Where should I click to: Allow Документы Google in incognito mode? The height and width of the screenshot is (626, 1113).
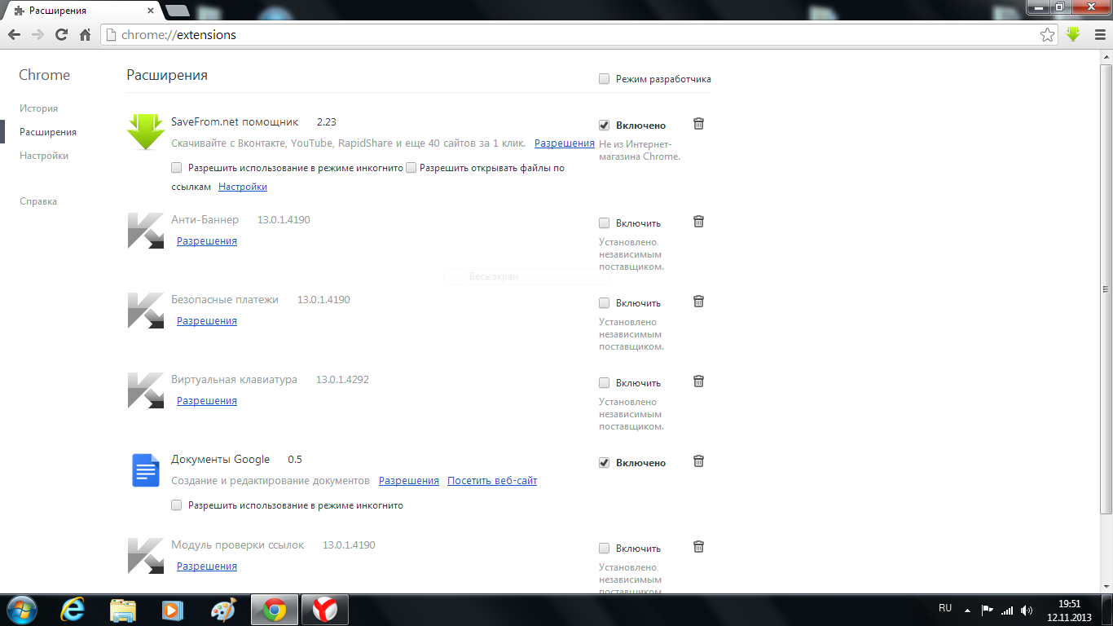pyautogui.click(x=177, y=505)
